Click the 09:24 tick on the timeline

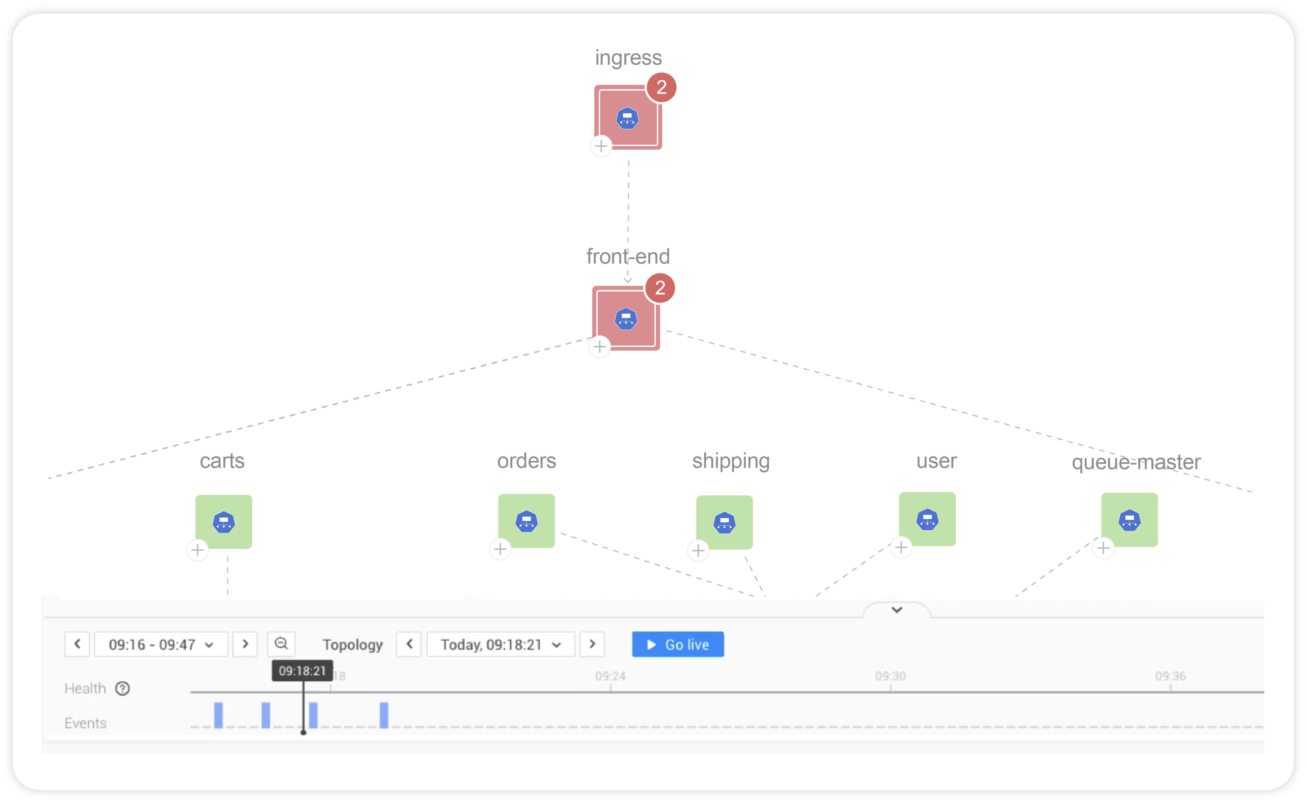click(610, 676)
